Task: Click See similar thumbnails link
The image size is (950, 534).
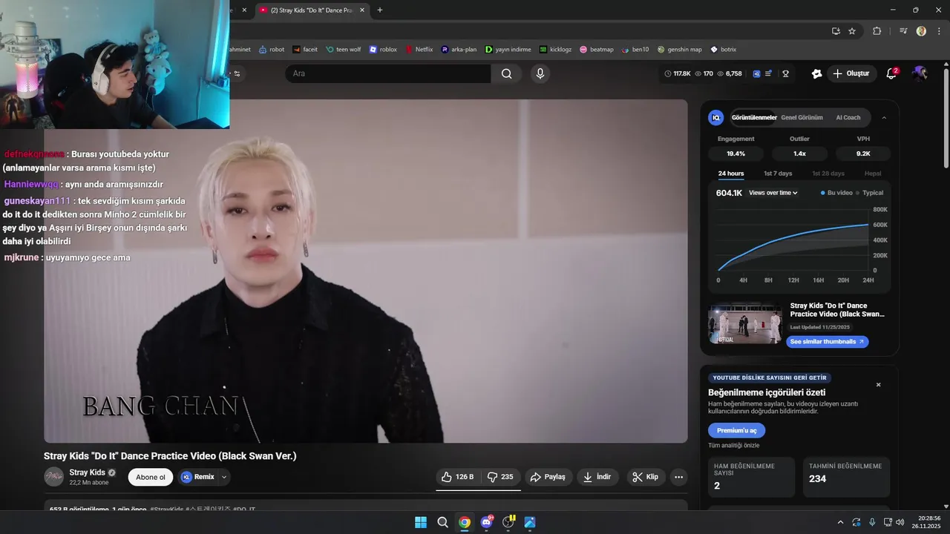Action: (x=828, y=342)
